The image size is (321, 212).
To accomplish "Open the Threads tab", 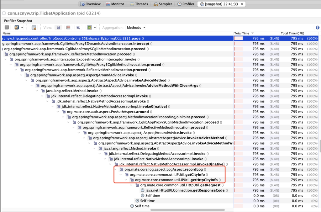I will 139,4.
